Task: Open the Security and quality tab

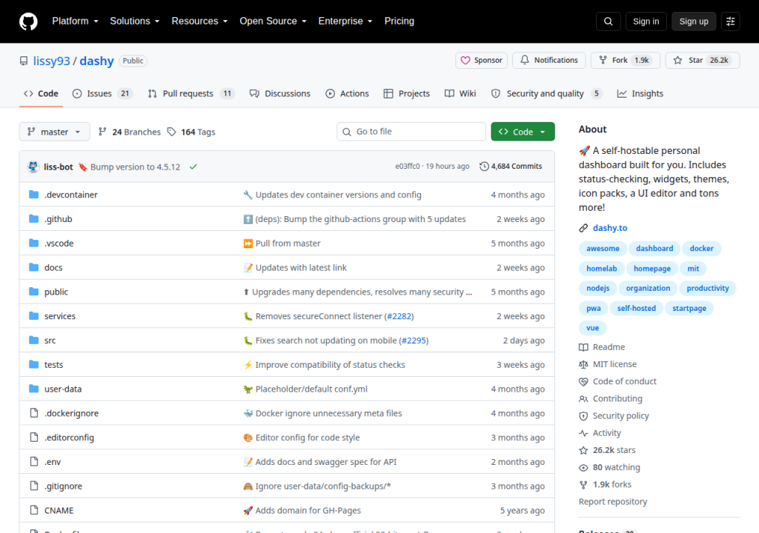Action: (x=546, y=94)
